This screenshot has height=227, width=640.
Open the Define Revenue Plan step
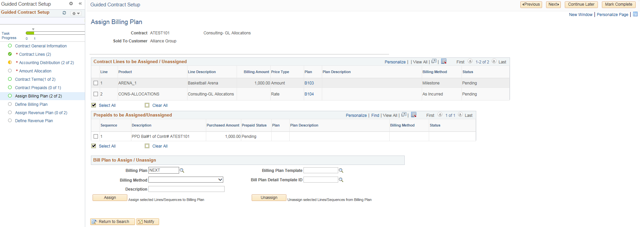(34, 121)
